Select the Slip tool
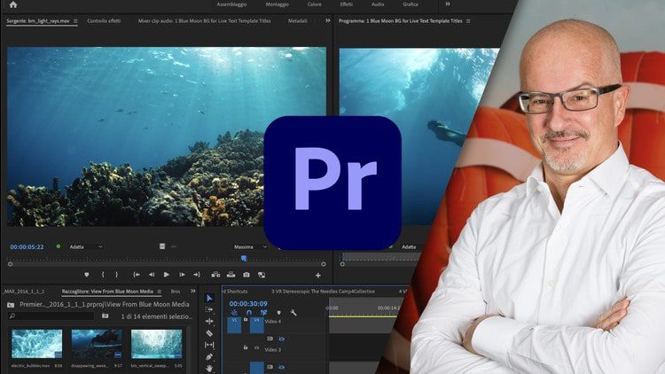The width and height of the screenshot is (665, 374). coord(209,345)
